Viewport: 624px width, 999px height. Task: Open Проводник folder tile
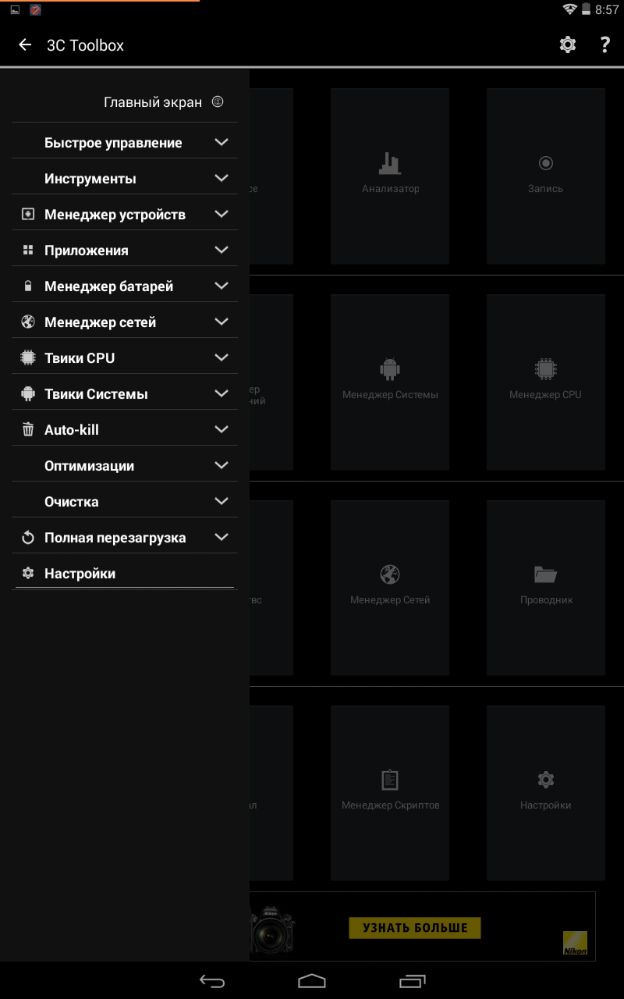coord(546,588)
